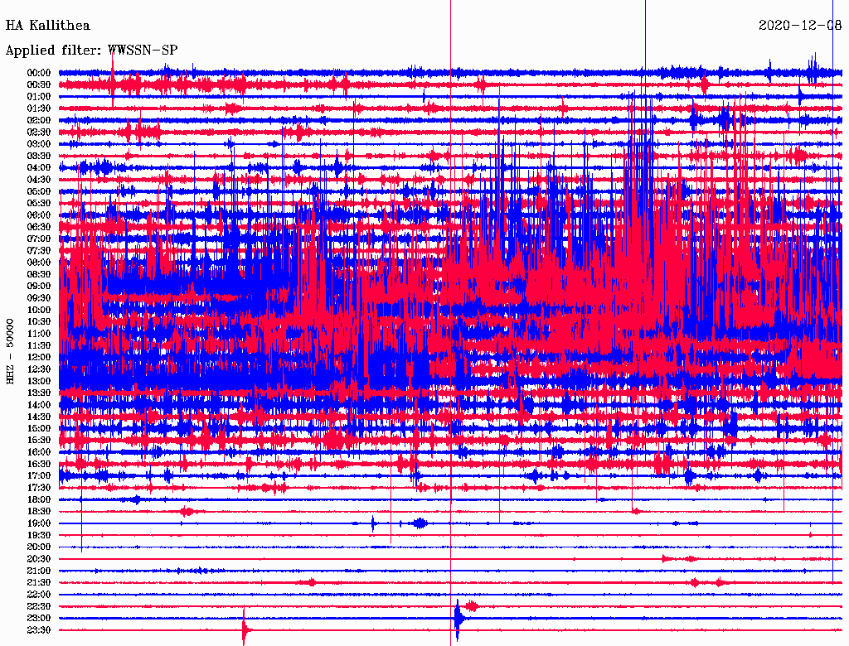Select the 14:00 time row label
Image resolution: width=849 pixels, height=646 pixels.
click(39, 405)
